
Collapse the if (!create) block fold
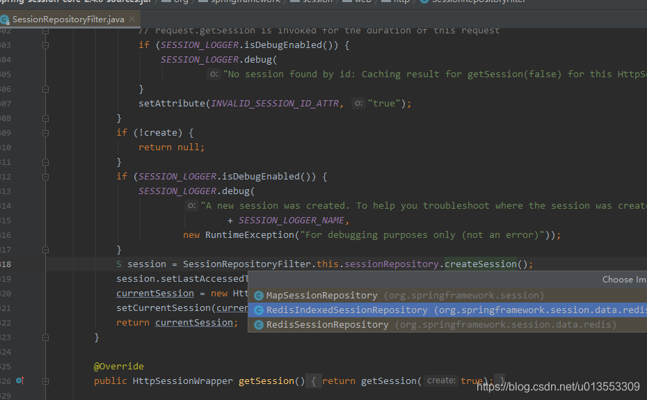[46, 133]
